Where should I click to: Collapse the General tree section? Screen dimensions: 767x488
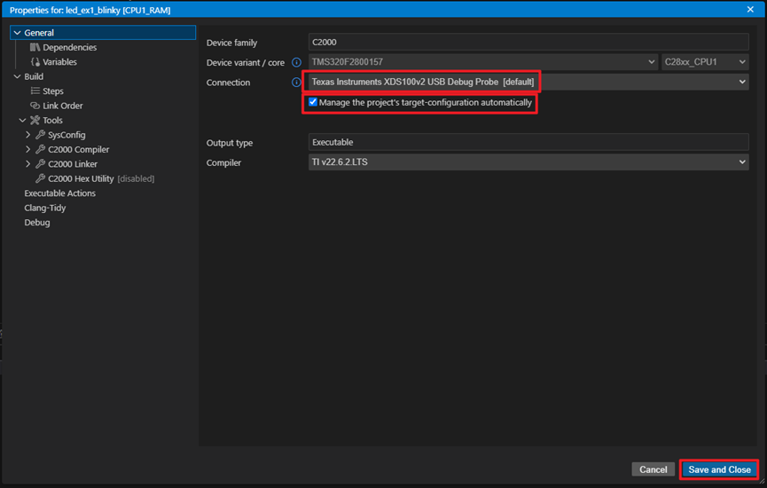pyautogui.click(x=17, y=33)
